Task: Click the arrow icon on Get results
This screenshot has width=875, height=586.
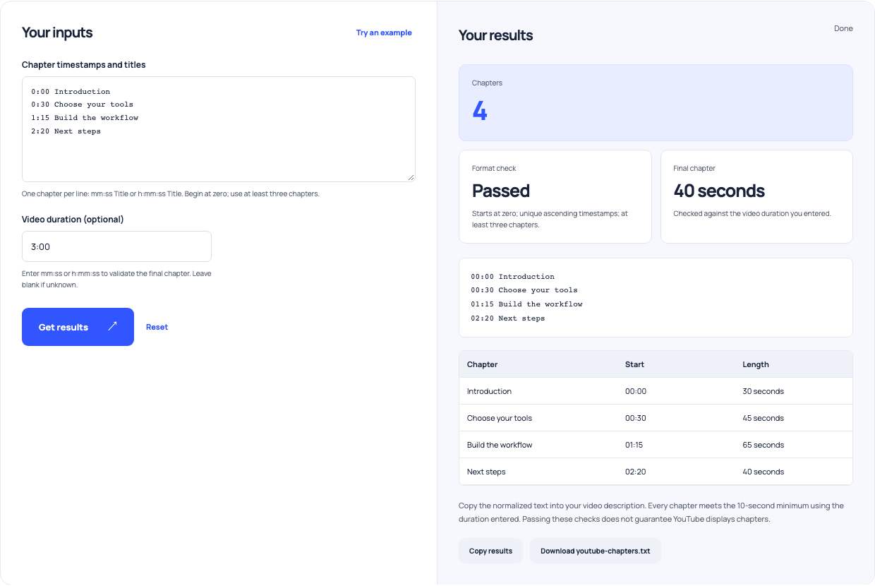Action: [112, 327]
